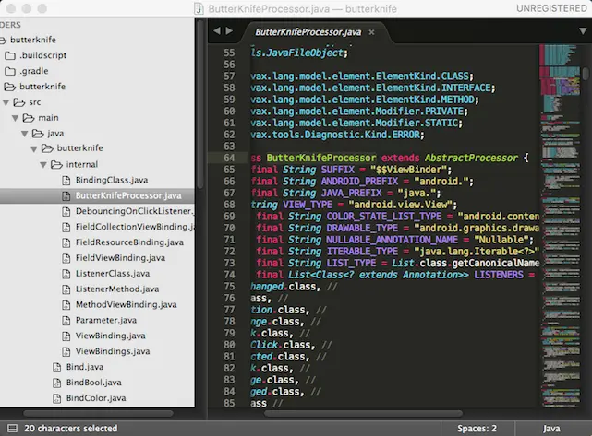The image size is (592, 436).
Task: Place cursor on ButterKnifeProcessor class name in code
Action: [320, 158]
